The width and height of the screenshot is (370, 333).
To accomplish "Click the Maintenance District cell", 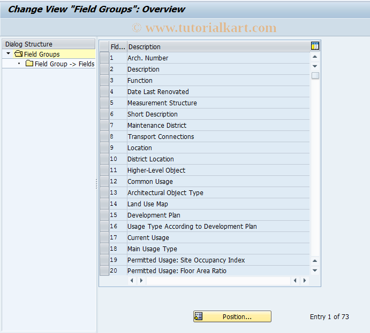I will tap(218, 125).
